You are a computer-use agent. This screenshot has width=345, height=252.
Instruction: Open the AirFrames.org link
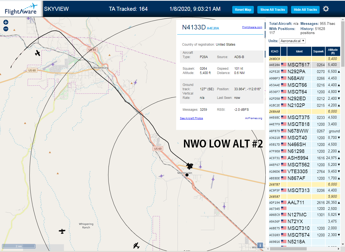(254, 118)
